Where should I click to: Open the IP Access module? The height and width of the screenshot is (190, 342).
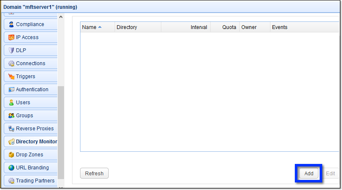(x=31, y=37)
